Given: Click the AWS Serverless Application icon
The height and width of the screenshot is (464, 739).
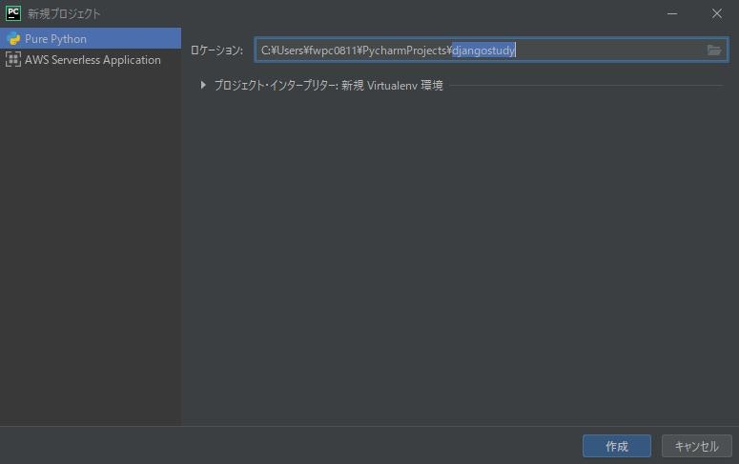Looking at the screenshot, I should (x=13, y=59).
